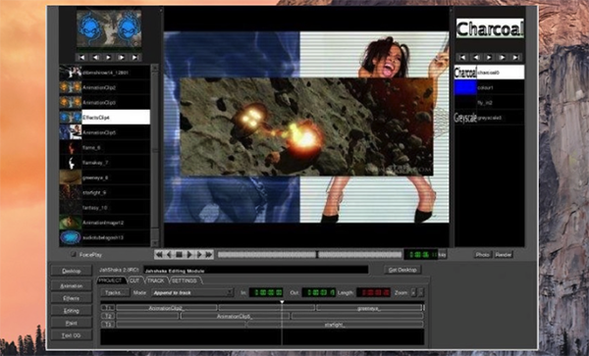
Task: Switch to the PROJECT tab
Action: (x=112, y=280)
